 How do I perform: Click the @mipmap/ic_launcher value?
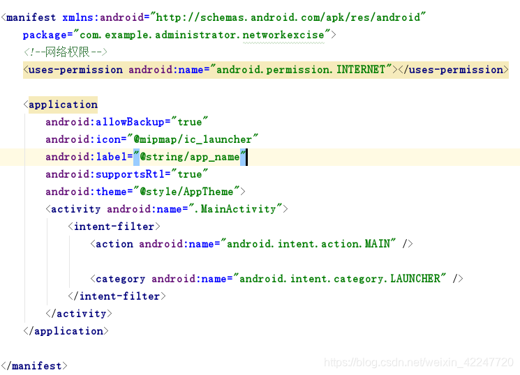pos(193,139)
